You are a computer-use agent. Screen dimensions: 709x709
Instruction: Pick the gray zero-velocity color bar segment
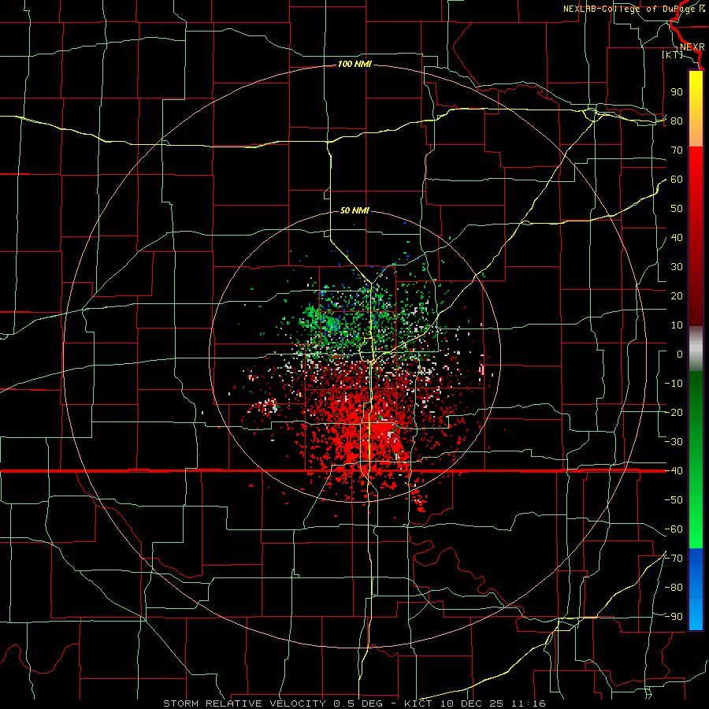pos(696,348)
